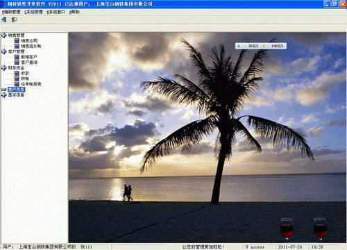347x250 pixels.
Task: Collapse the 财务资金 tree node
Action: 3,67
